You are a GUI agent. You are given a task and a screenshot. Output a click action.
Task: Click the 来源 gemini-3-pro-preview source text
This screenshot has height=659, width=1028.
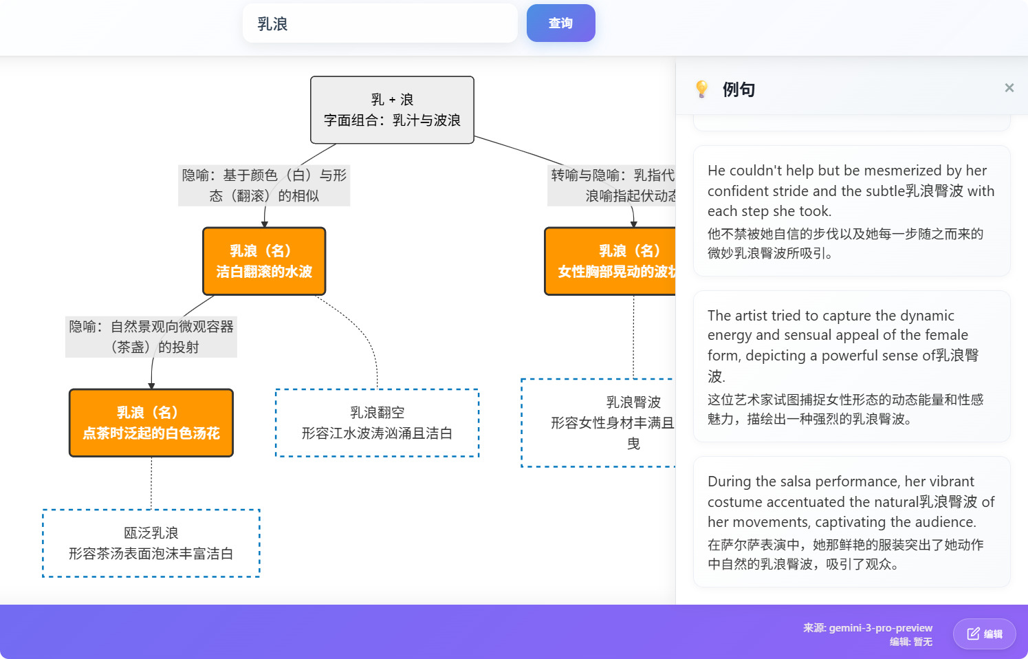click(867, 627)
